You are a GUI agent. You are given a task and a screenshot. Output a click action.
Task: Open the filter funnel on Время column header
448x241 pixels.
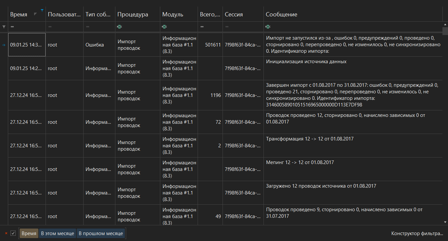pos(42,10)
